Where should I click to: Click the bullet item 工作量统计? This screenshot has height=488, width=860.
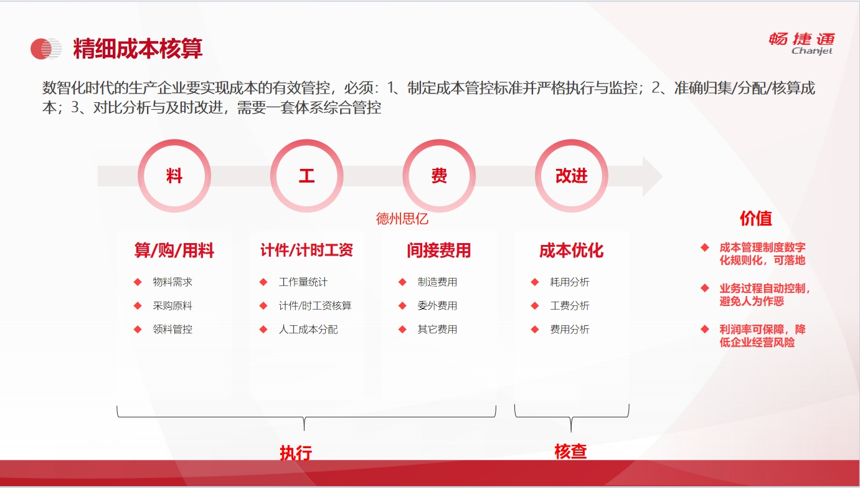tap(303, 282)
